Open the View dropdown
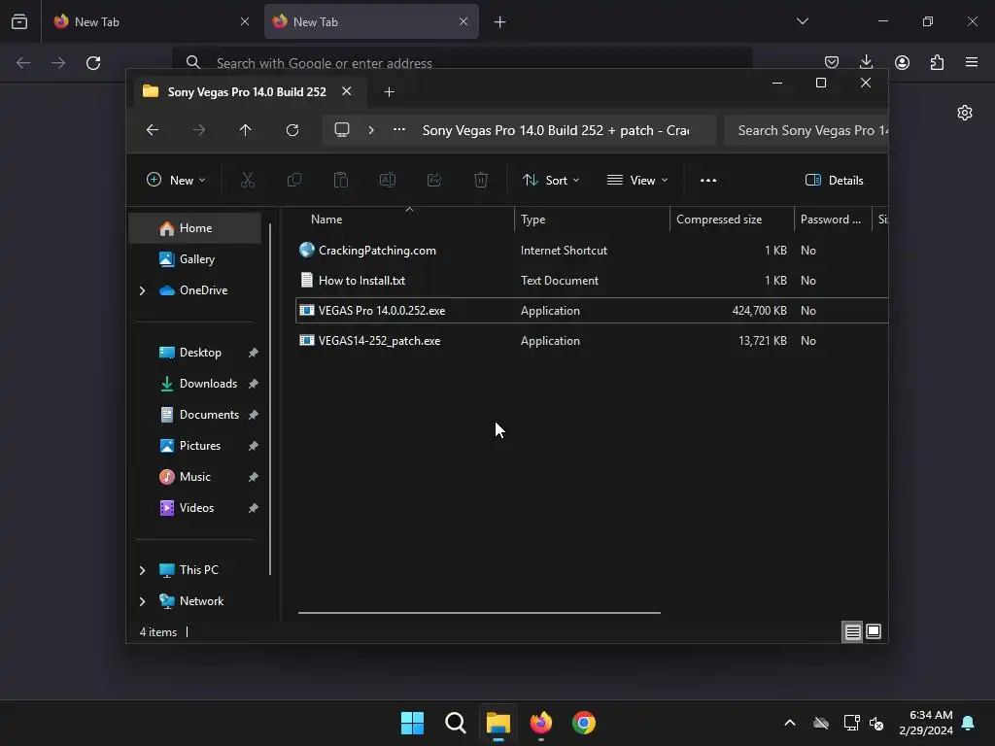 click(x=637, y=180)
